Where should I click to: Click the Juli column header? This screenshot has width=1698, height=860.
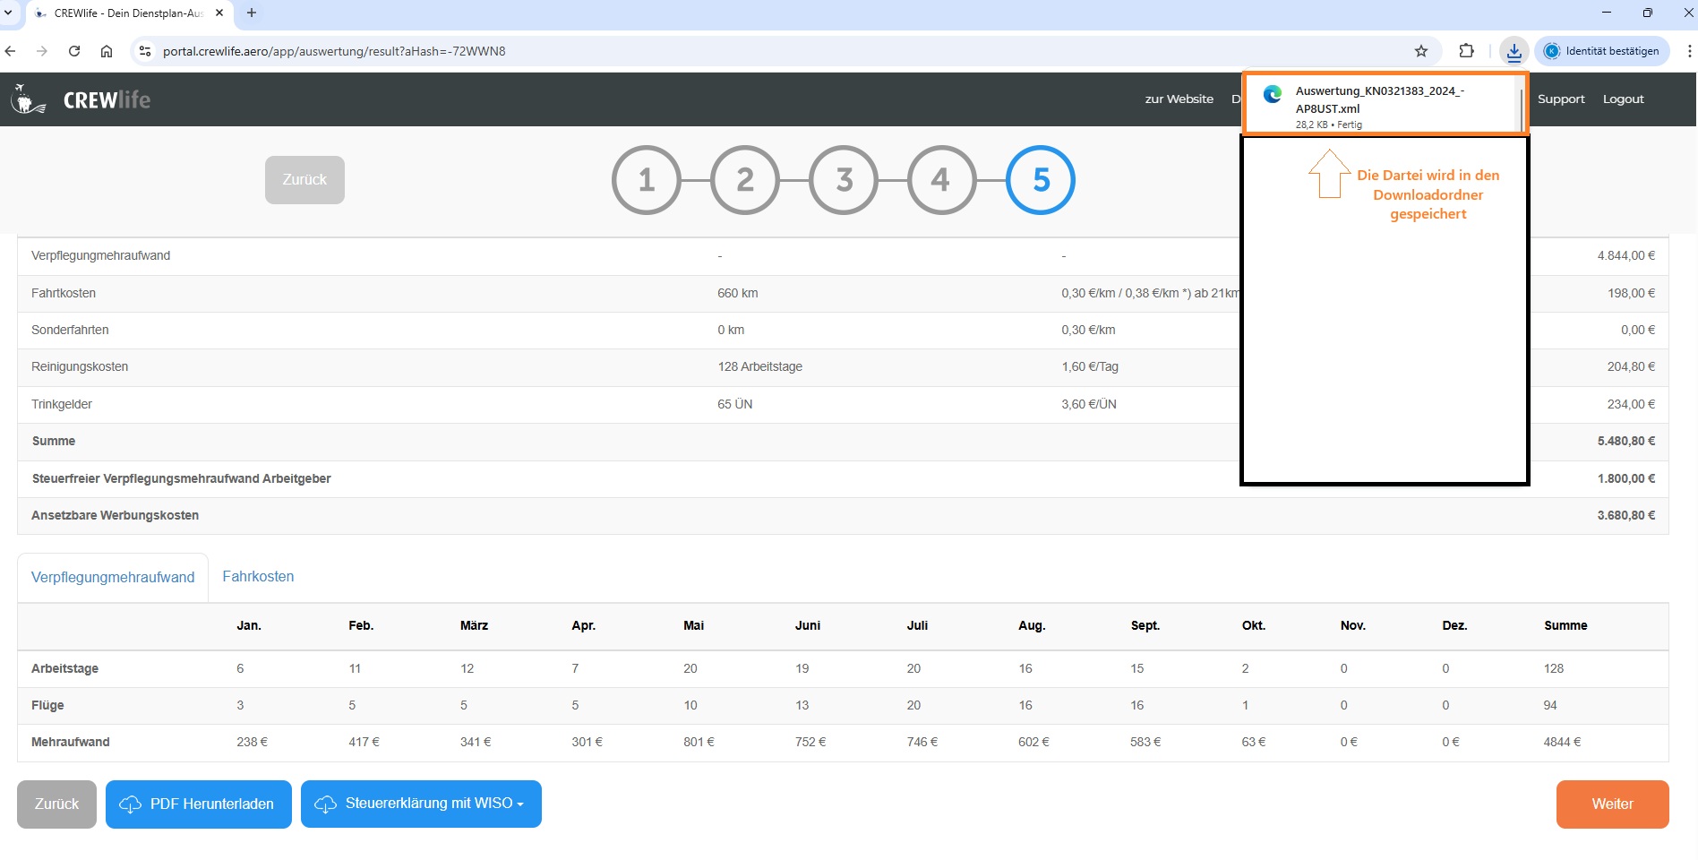917,625
